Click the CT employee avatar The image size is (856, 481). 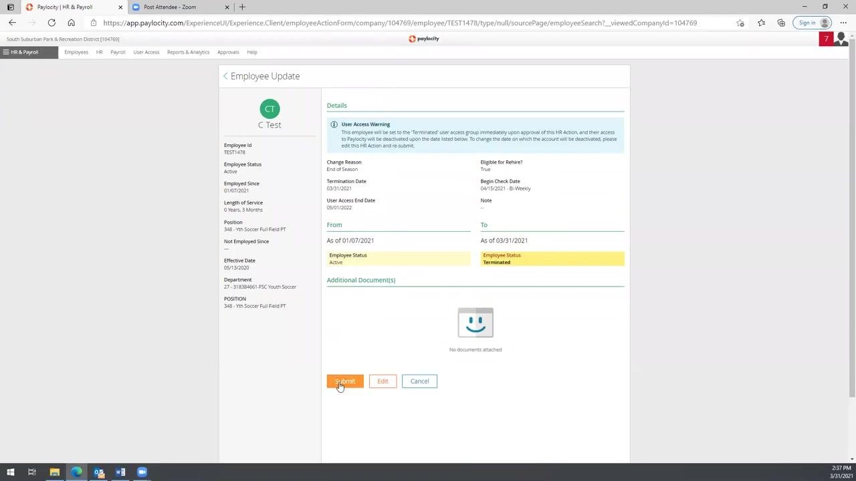point(270,108)
